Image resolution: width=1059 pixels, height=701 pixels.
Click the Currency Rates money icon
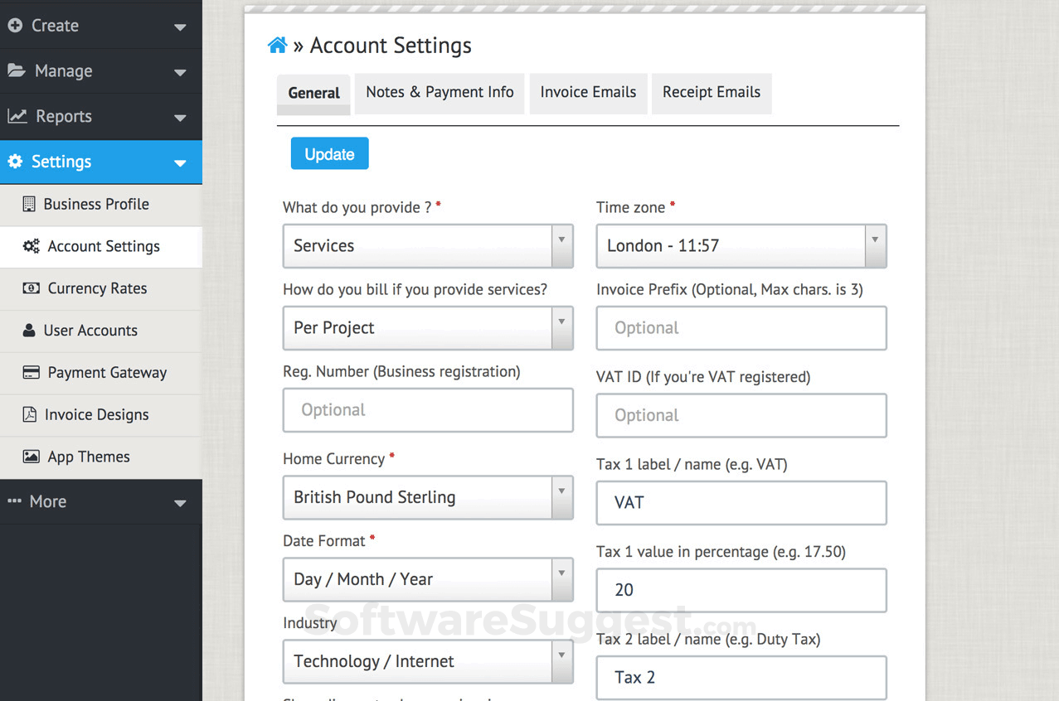tap(31, 288)
